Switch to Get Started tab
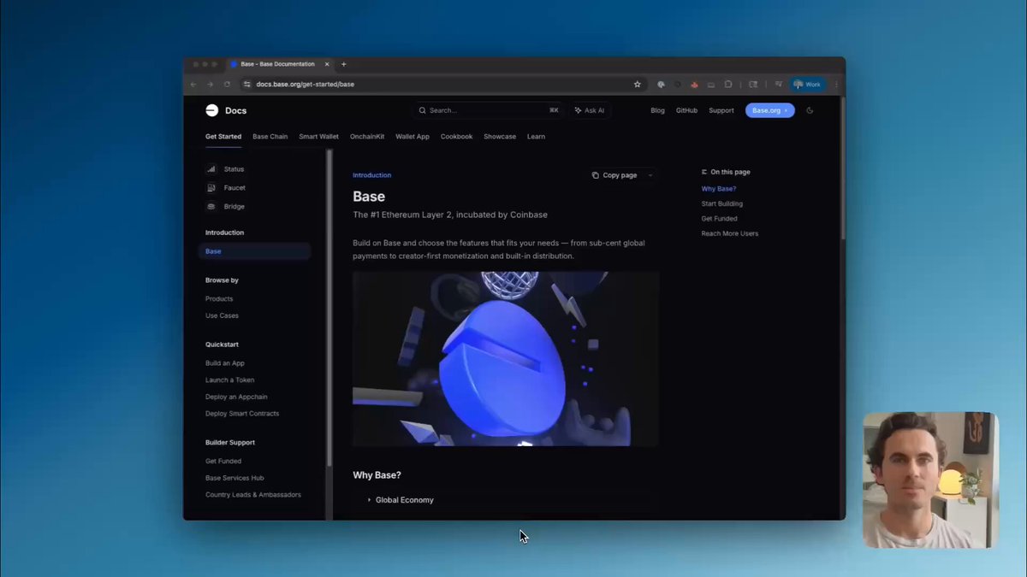This screenshot has width=1027, height=577. click(x=223, y=137)
